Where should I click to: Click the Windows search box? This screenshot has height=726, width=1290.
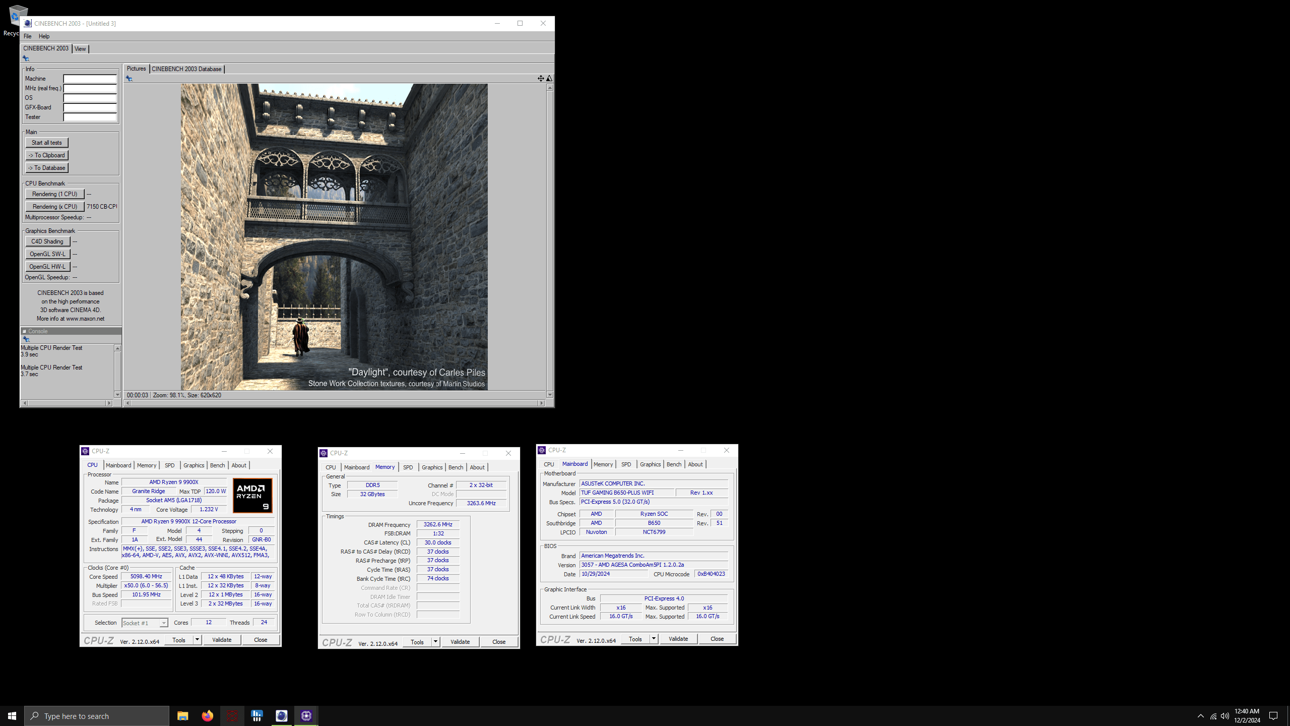point(97,716)
